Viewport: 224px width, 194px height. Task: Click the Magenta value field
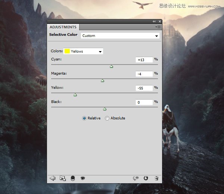click(144, 74)
